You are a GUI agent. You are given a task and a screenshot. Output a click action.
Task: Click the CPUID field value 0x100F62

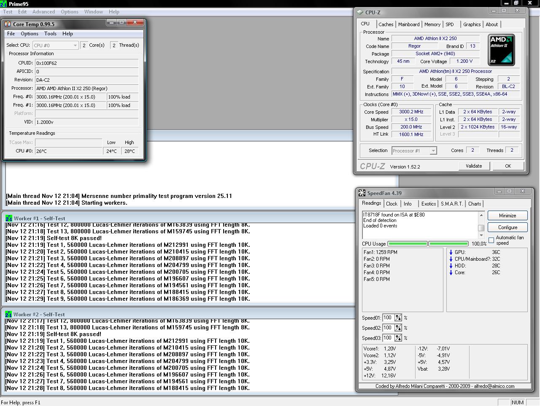point(86,63)
